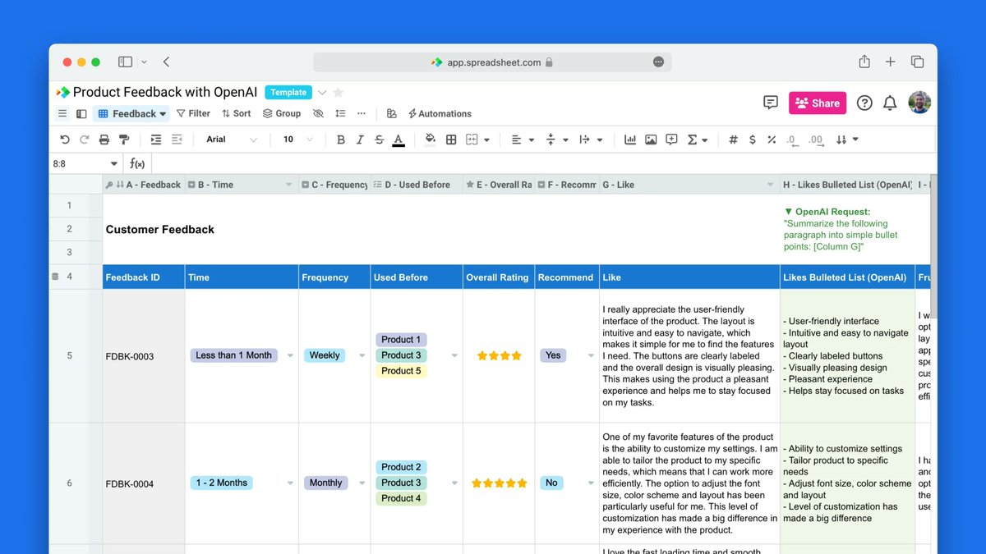
Task: Insert an image using the image icon
Action: pos(651,140)
